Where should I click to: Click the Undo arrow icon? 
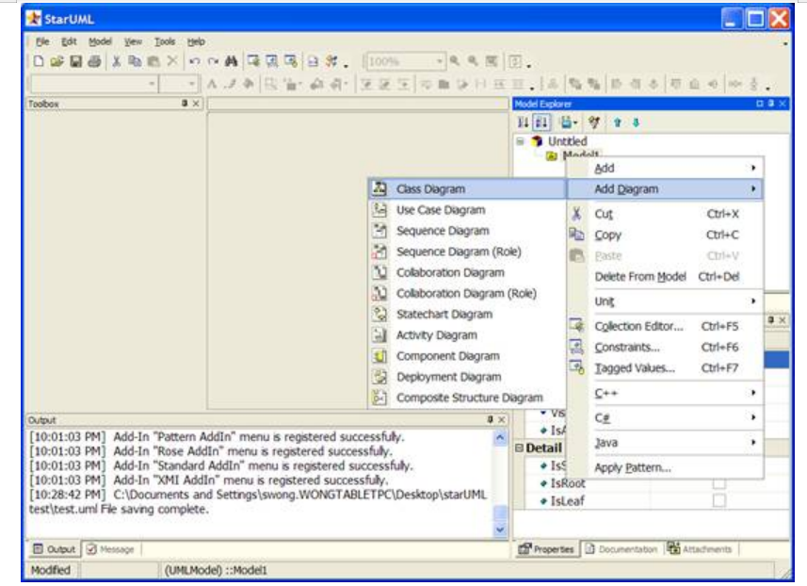[195, 61]
